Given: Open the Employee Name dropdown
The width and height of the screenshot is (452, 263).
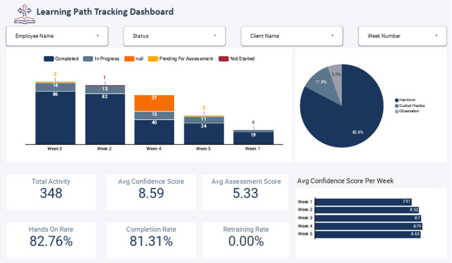Looking at the screenshot, I should [57, 36].
